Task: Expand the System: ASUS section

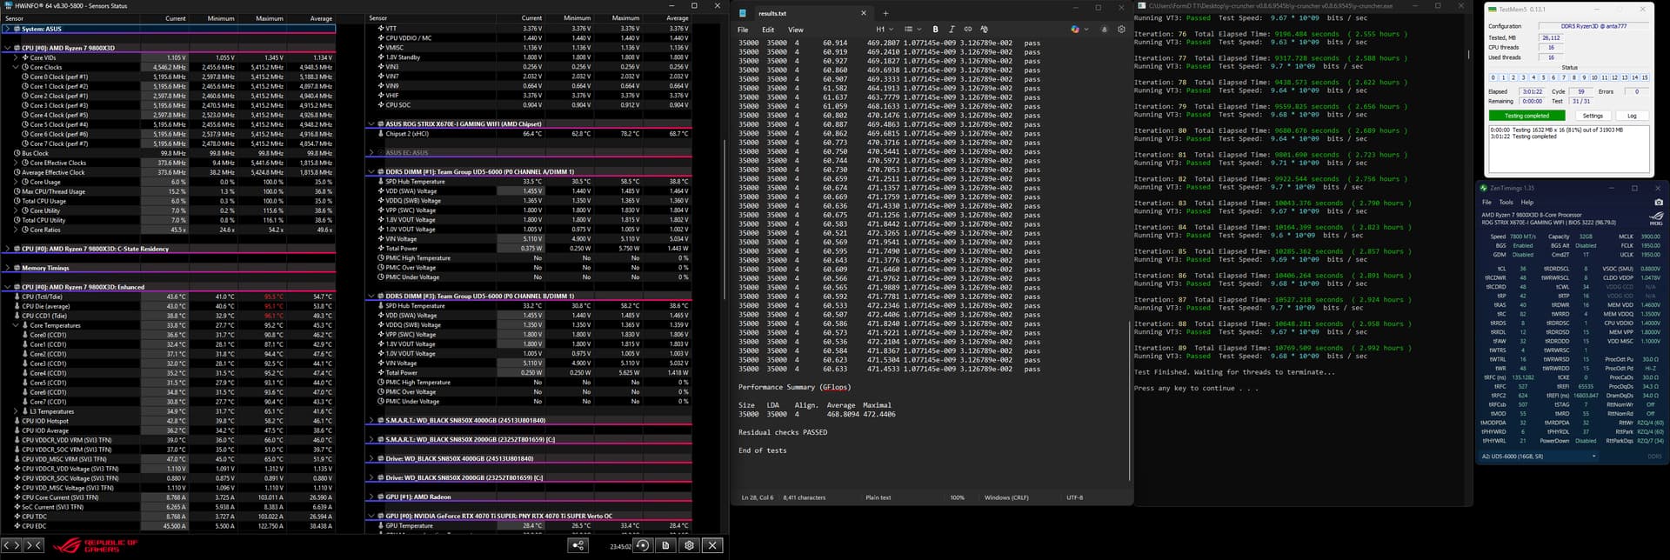Action: tap(8, 29)
